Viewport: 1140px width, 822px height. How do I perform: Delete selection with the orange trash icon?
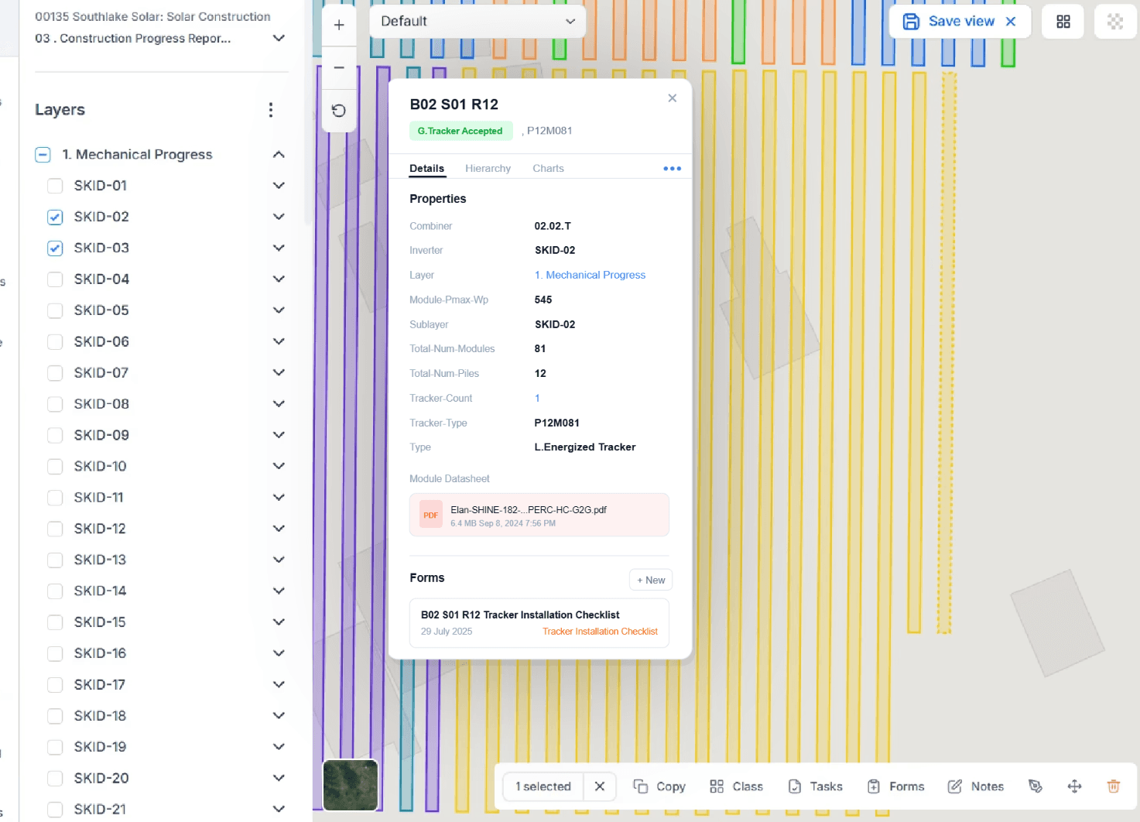tap(1114, 786)
